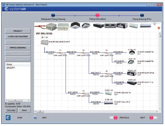The image size is (165, 126).
Task: Click the PREVIOUS navigation button
Action: (x=115, y=117)
